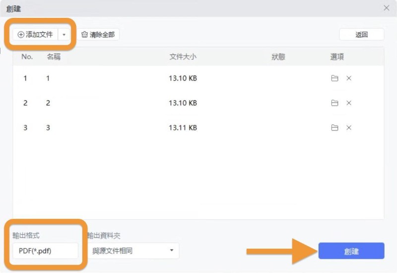Remove file 3 with its X icon
The width and height of the screenshot is (397, 273).
[349, 128]
